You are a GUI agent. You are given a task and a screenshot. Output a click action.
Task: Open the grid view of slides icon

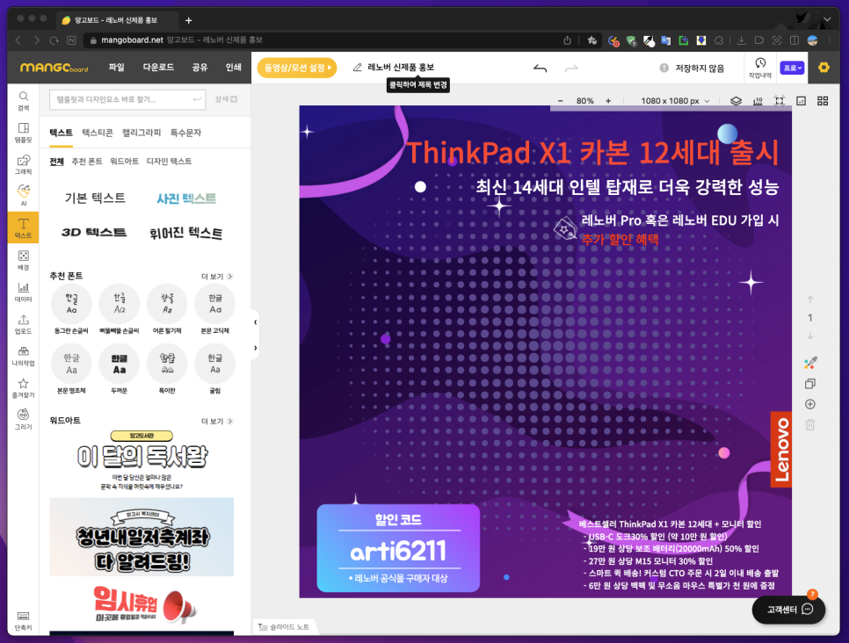[x=823, y=101]
